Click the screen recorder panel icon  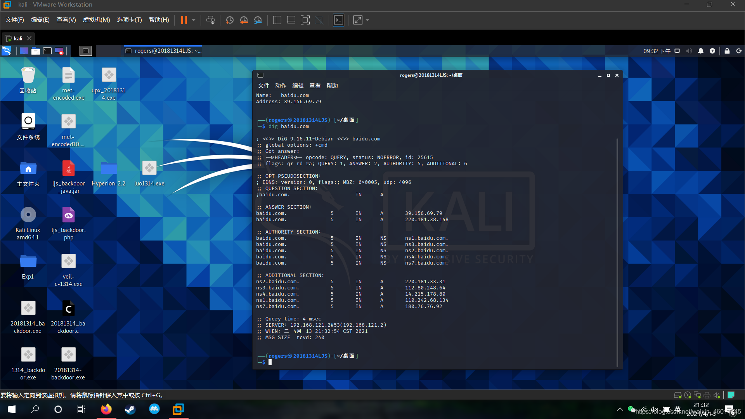(59, 51)
